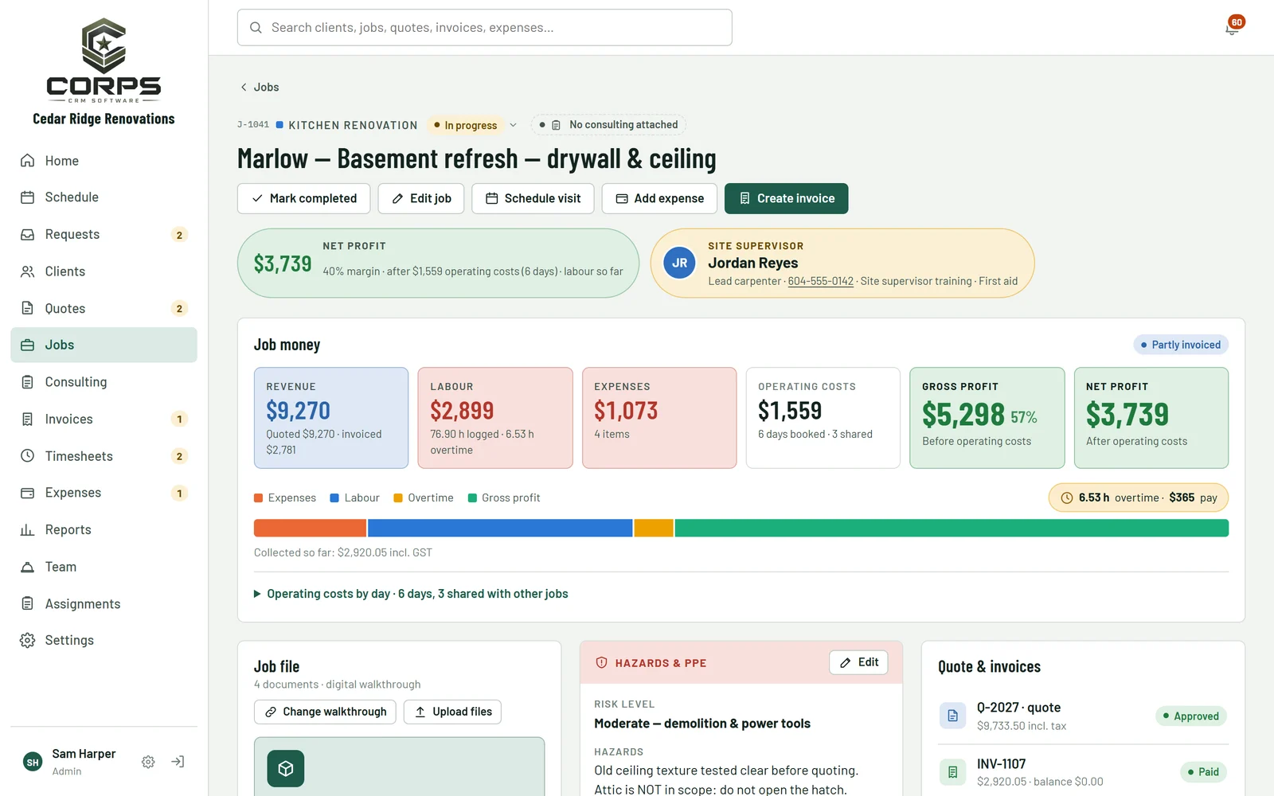Click the No consulting attached chip
Image resolution: width=1274 pixels, height=796 pixels.
click(x=608, y=125)
